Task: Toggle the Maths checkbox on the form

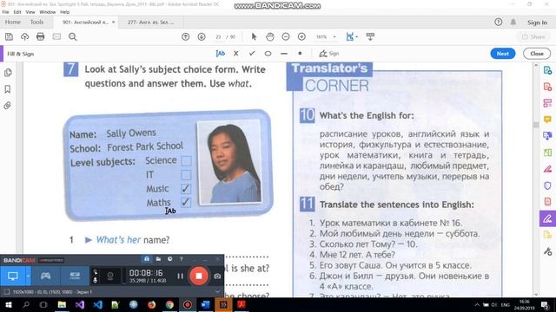Action: pyautogui.click(x=186, y=202)
